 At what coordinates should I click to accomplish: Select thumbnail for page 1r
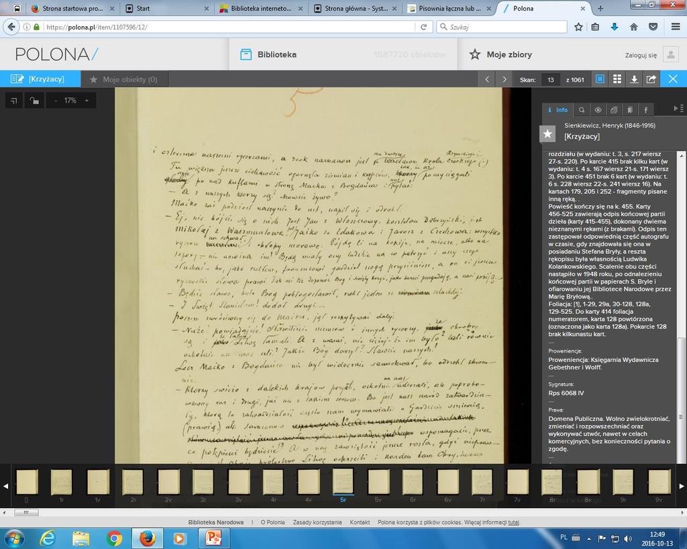coord(61,482)
